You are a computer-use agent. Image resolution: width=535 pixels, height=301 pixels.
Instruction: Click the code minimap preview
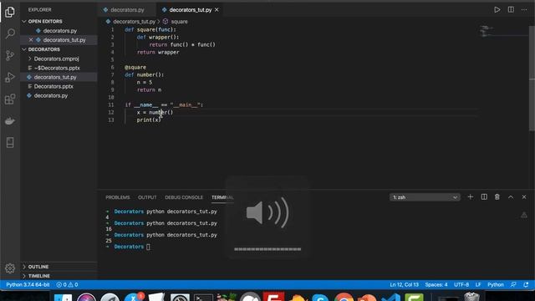point(487,31)
